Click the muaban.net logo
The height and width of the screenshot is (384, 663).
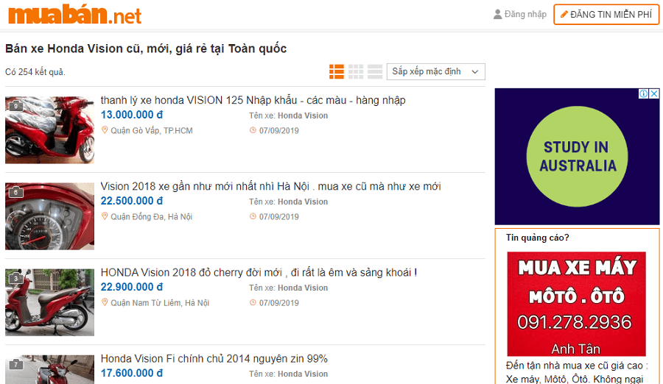click(x=74, y=15)
